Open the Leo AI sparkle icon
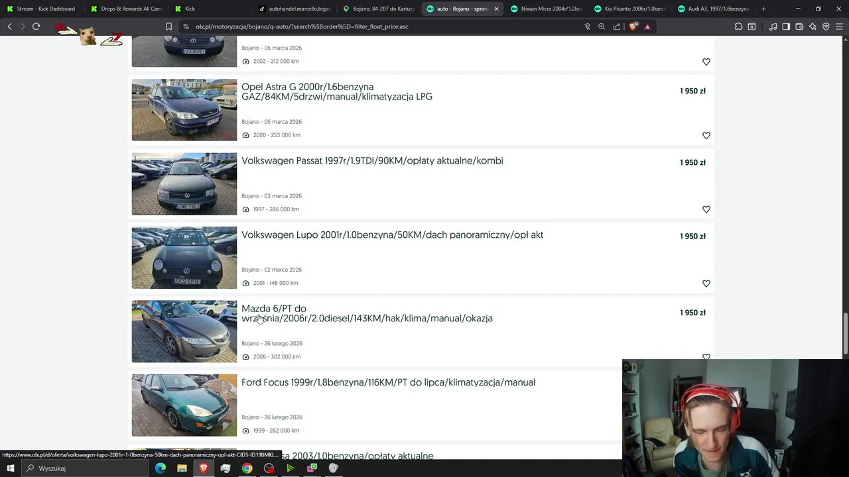The height and width of the screenshot is (477, 849). [x=813, y=26]
